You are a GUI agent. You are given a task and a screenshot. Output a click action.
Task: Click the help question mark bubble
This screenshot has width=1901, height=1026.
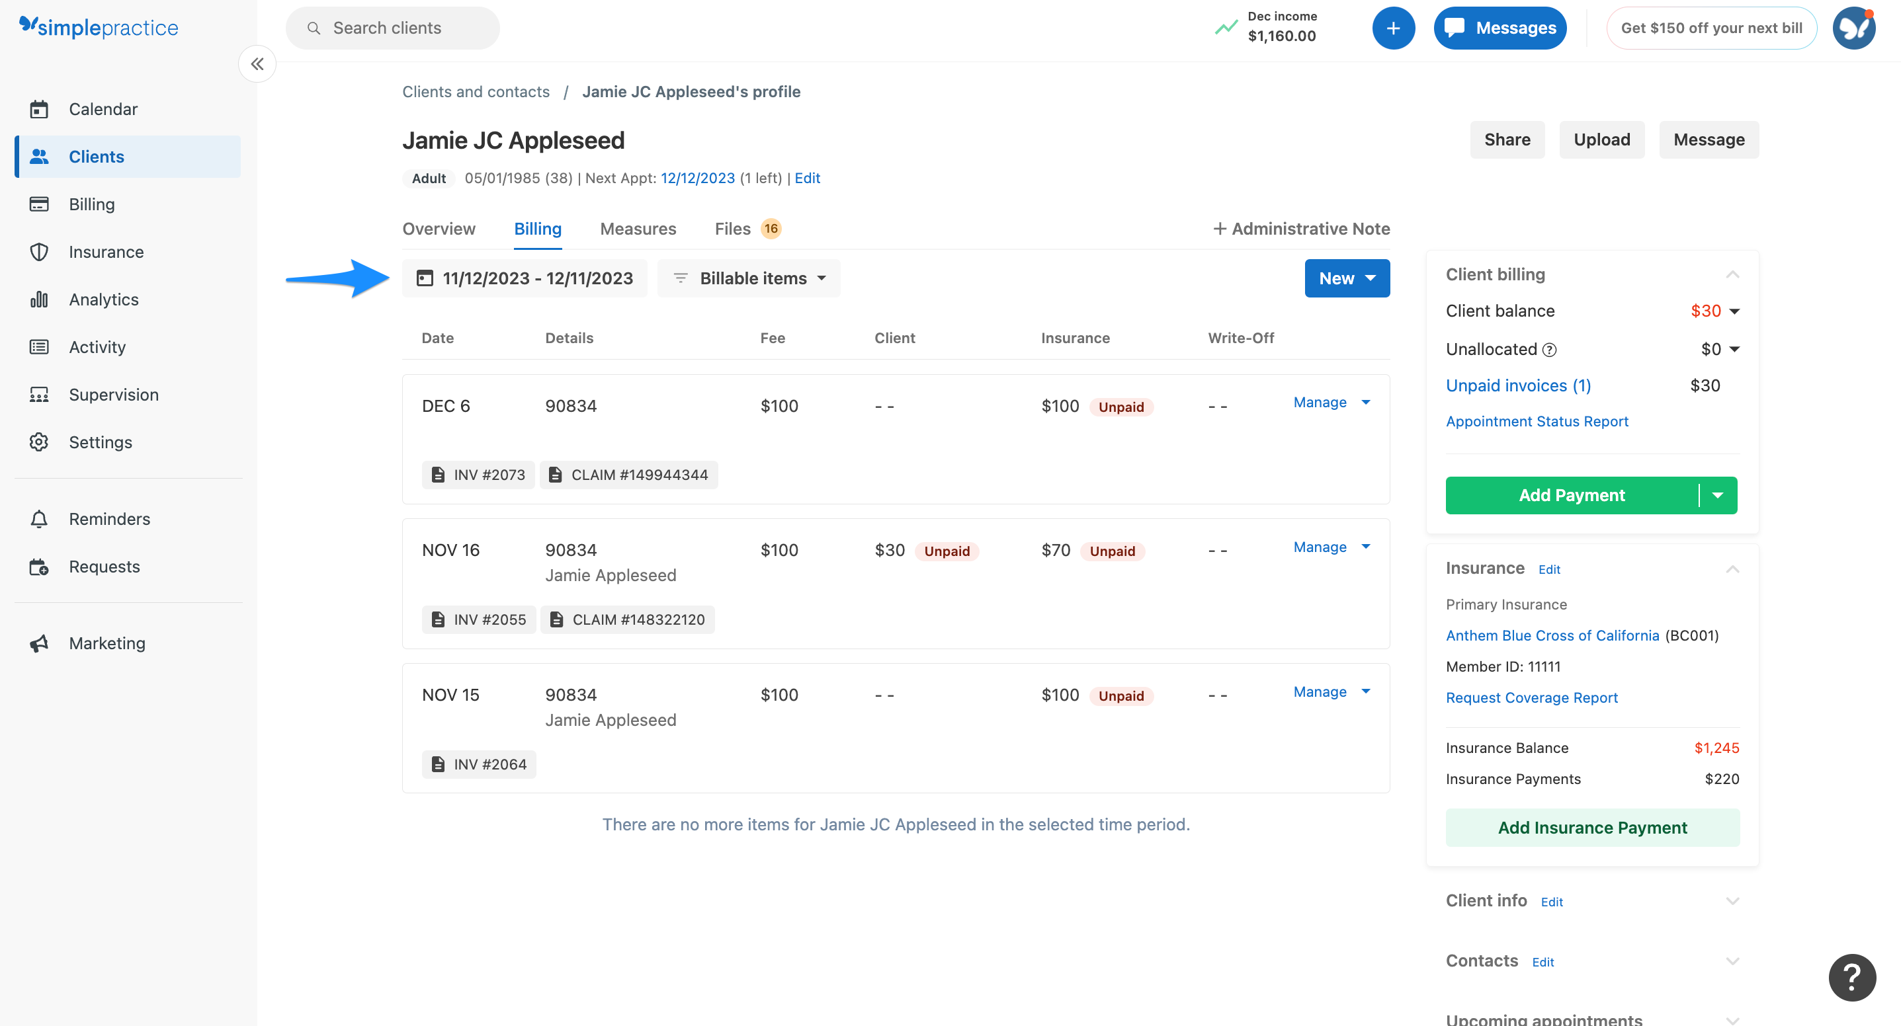pyautogui.click(x=1854, y=977)
